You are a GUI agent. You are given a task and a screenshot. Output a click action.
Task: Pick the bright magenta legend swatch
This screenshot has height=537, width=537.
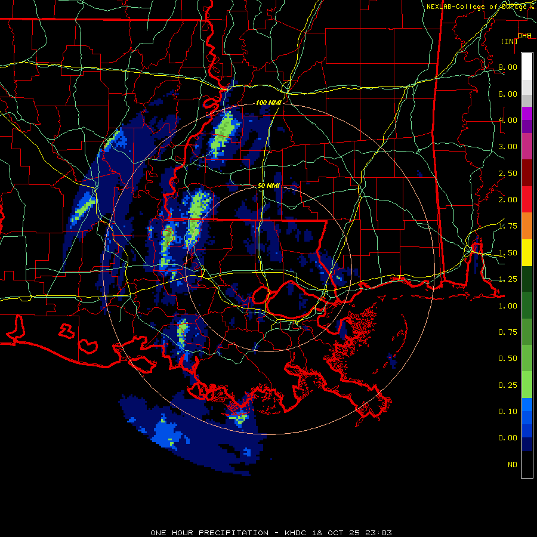[x=527, y=113]
